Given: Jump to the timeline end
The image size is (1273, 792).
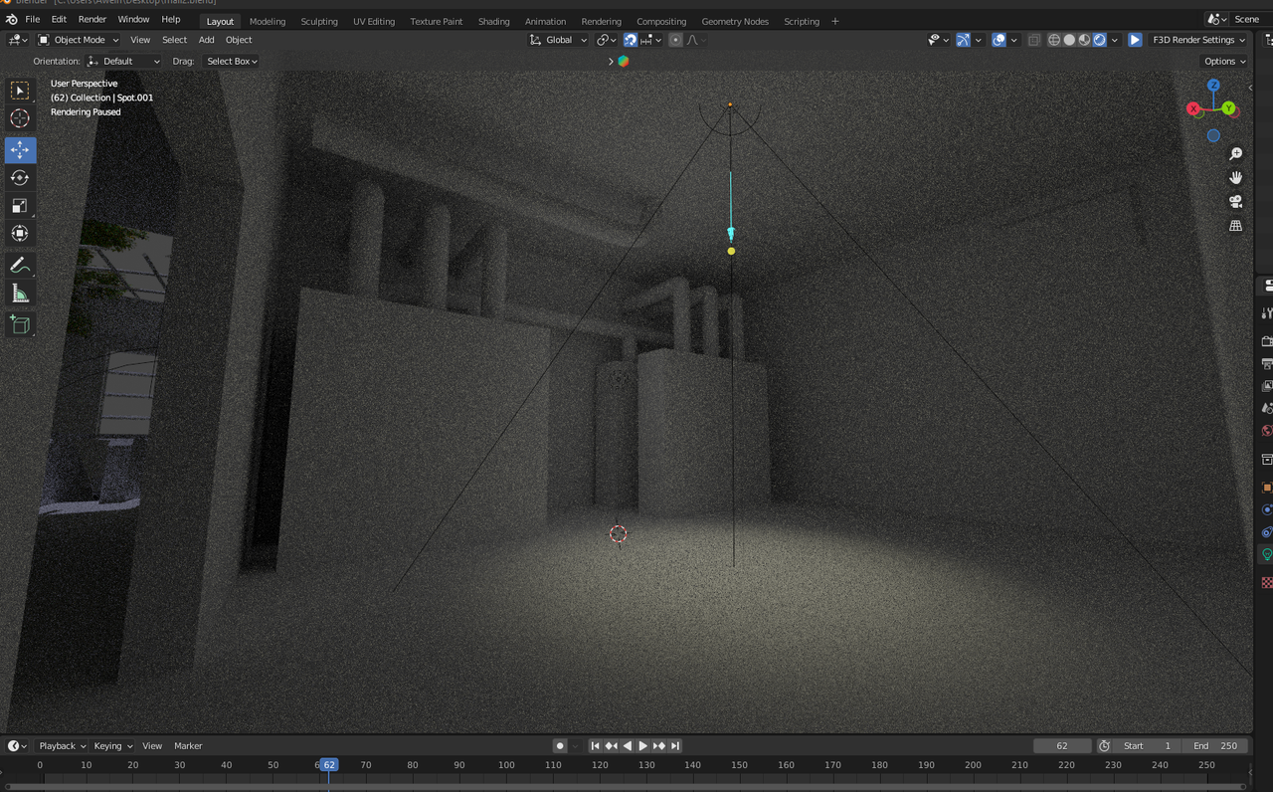Looking at the screenshot, I should [x=675, y=745].
